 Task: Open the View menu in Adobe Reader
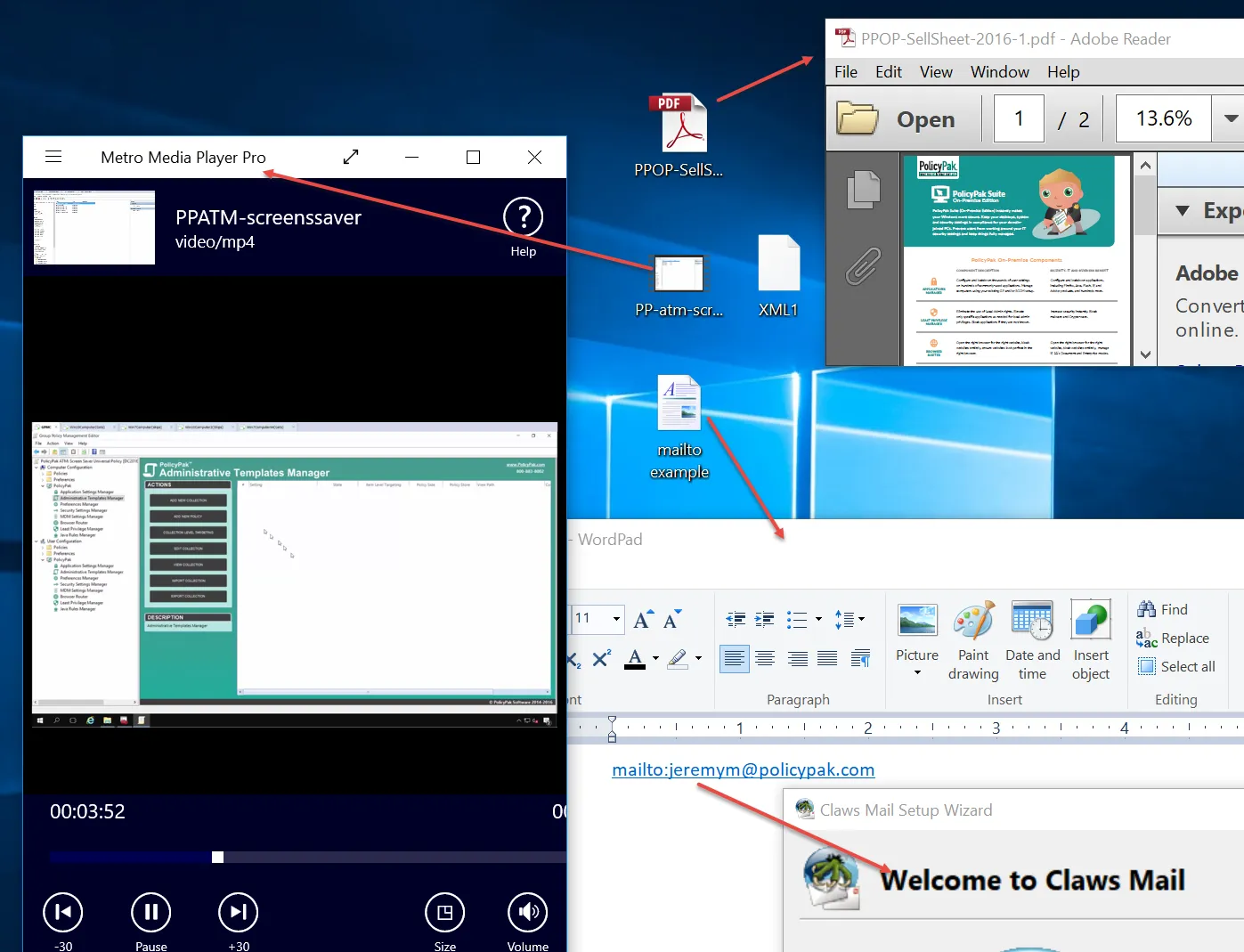[936, 72]
